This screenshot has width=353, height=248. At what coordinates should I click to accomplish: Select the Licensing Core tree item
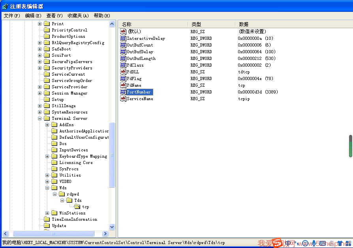(76, 162)
